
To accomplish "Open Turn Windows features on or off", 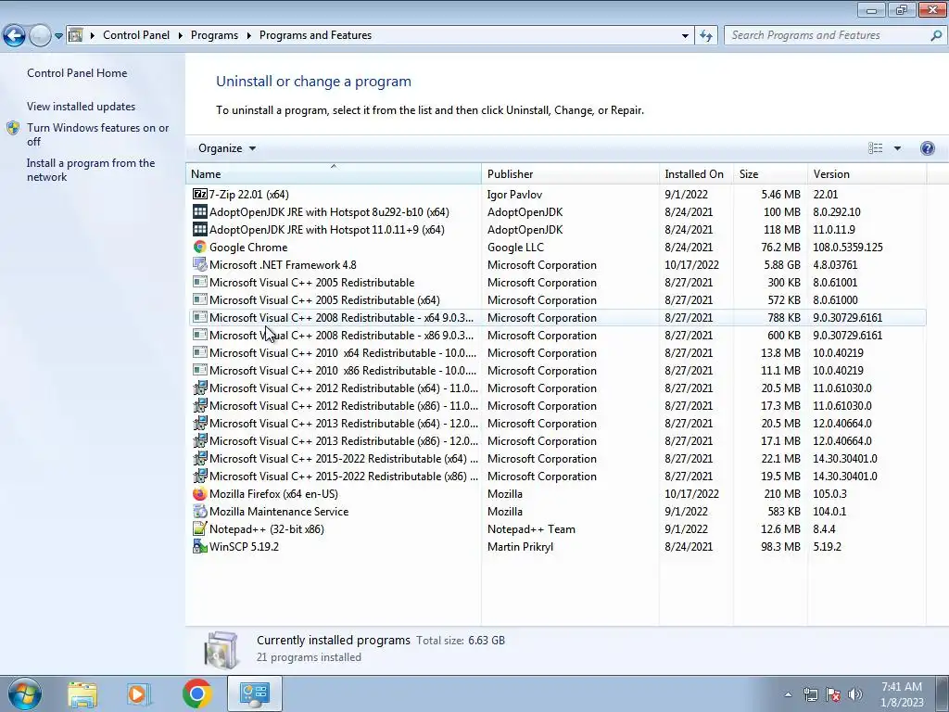I will (x=98, y=134).
